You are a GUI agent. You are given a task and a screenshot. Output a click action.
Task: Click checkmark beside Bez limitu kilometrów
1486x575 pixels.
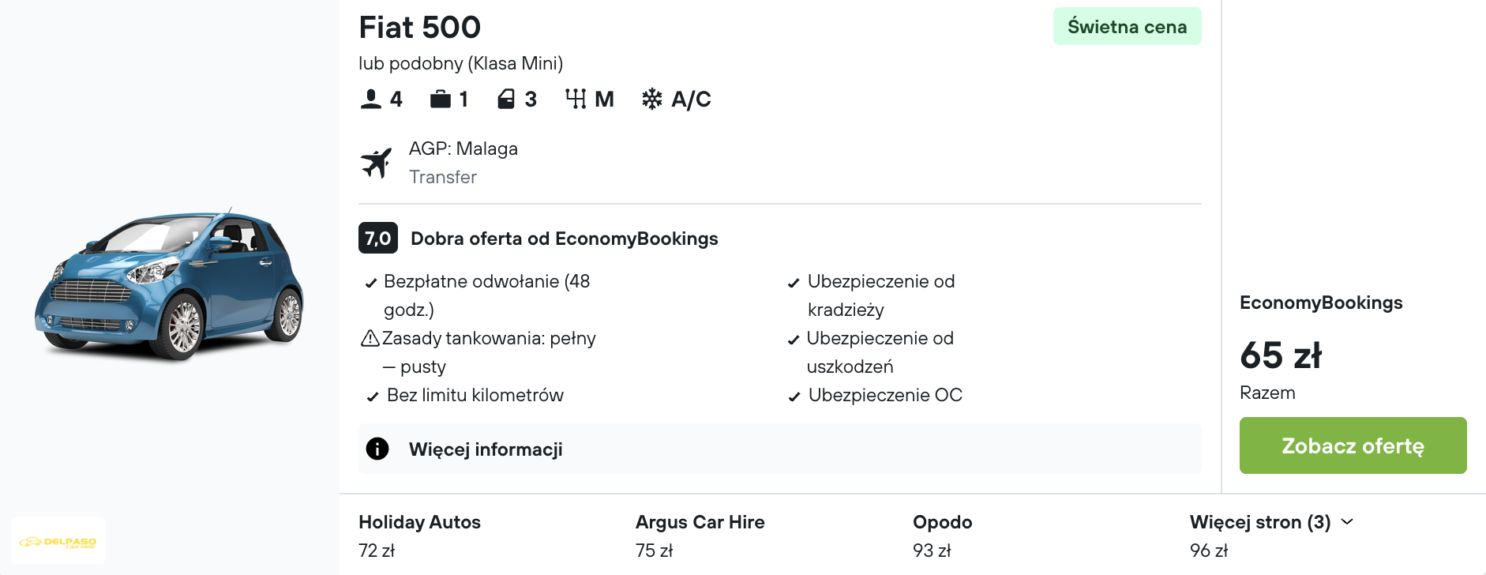tap(372, 396)
